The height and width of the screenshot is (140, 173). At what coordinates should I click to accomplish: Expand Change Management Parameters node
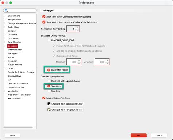pyautogui.click(x=5, y=23)
